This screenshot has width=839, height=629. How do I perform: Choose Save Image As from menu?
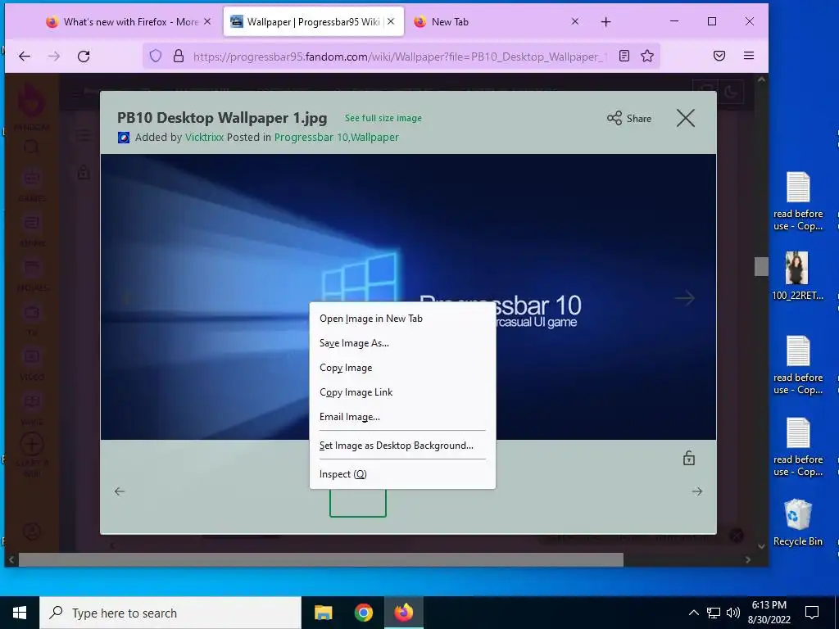click(x=402, y=343)
